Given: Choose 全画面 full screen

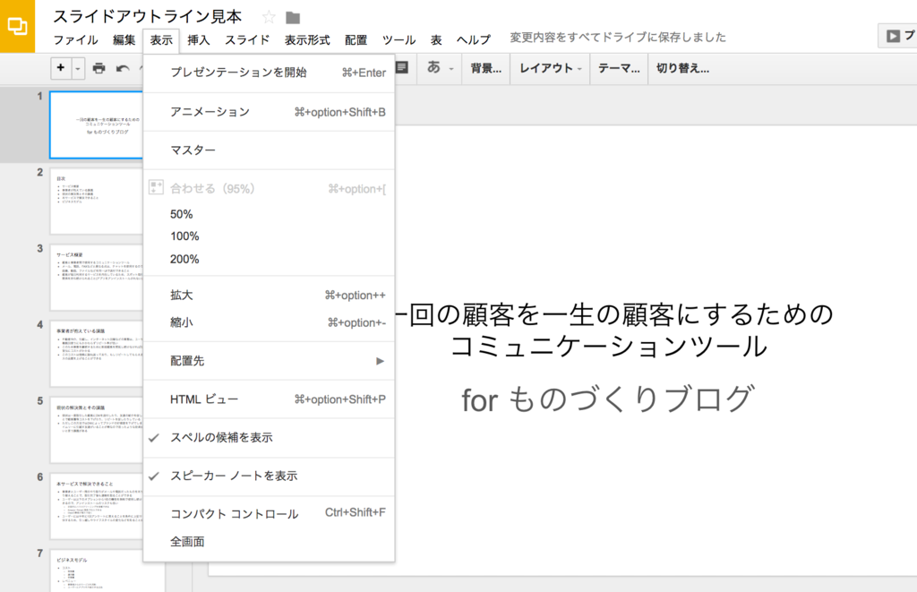Looking at the screenshot, I should [x=269, y=542].
